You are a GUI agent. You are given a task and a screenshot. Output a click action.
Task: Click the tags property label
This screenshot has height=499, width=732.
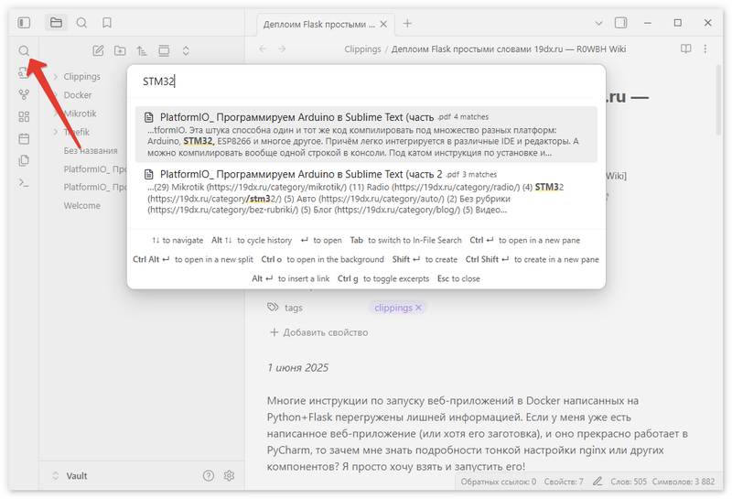[293, 308]
